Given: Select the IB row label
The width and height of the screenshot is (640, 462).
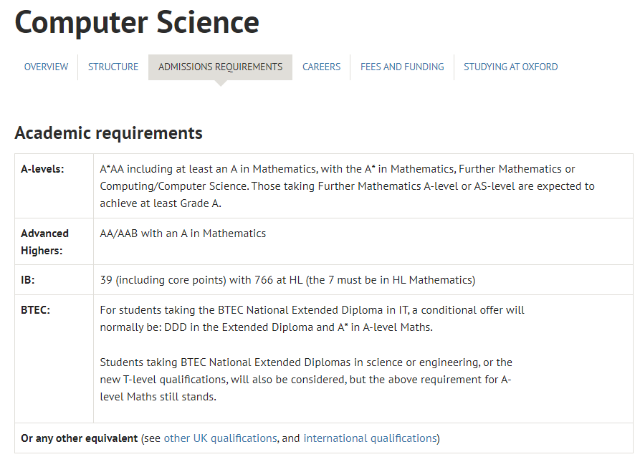Looking at the screenshot, I should click(x=28, y=279).
